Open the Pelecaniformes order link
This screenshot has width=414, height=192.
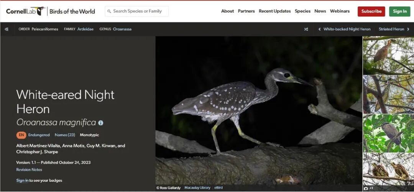point(44,29)
